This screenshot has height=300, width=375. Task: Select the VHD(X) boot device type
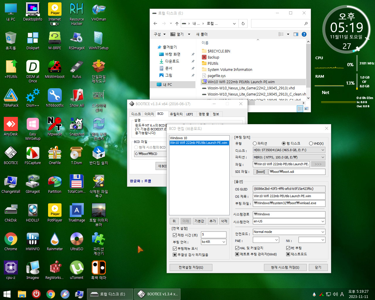[x=311, y=144]
